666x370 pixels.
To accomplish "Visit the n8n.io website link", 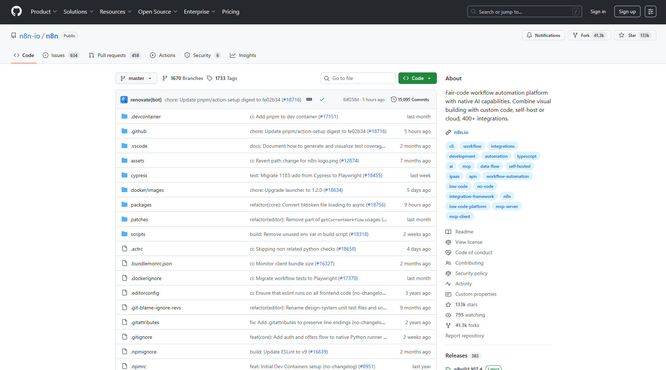I will point(461,132).
